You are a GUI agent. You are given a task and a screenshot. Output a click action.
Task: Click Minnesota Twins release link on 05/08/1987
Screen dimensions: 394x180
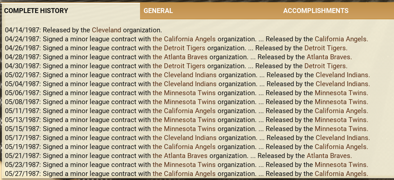[x=341, y=102]
